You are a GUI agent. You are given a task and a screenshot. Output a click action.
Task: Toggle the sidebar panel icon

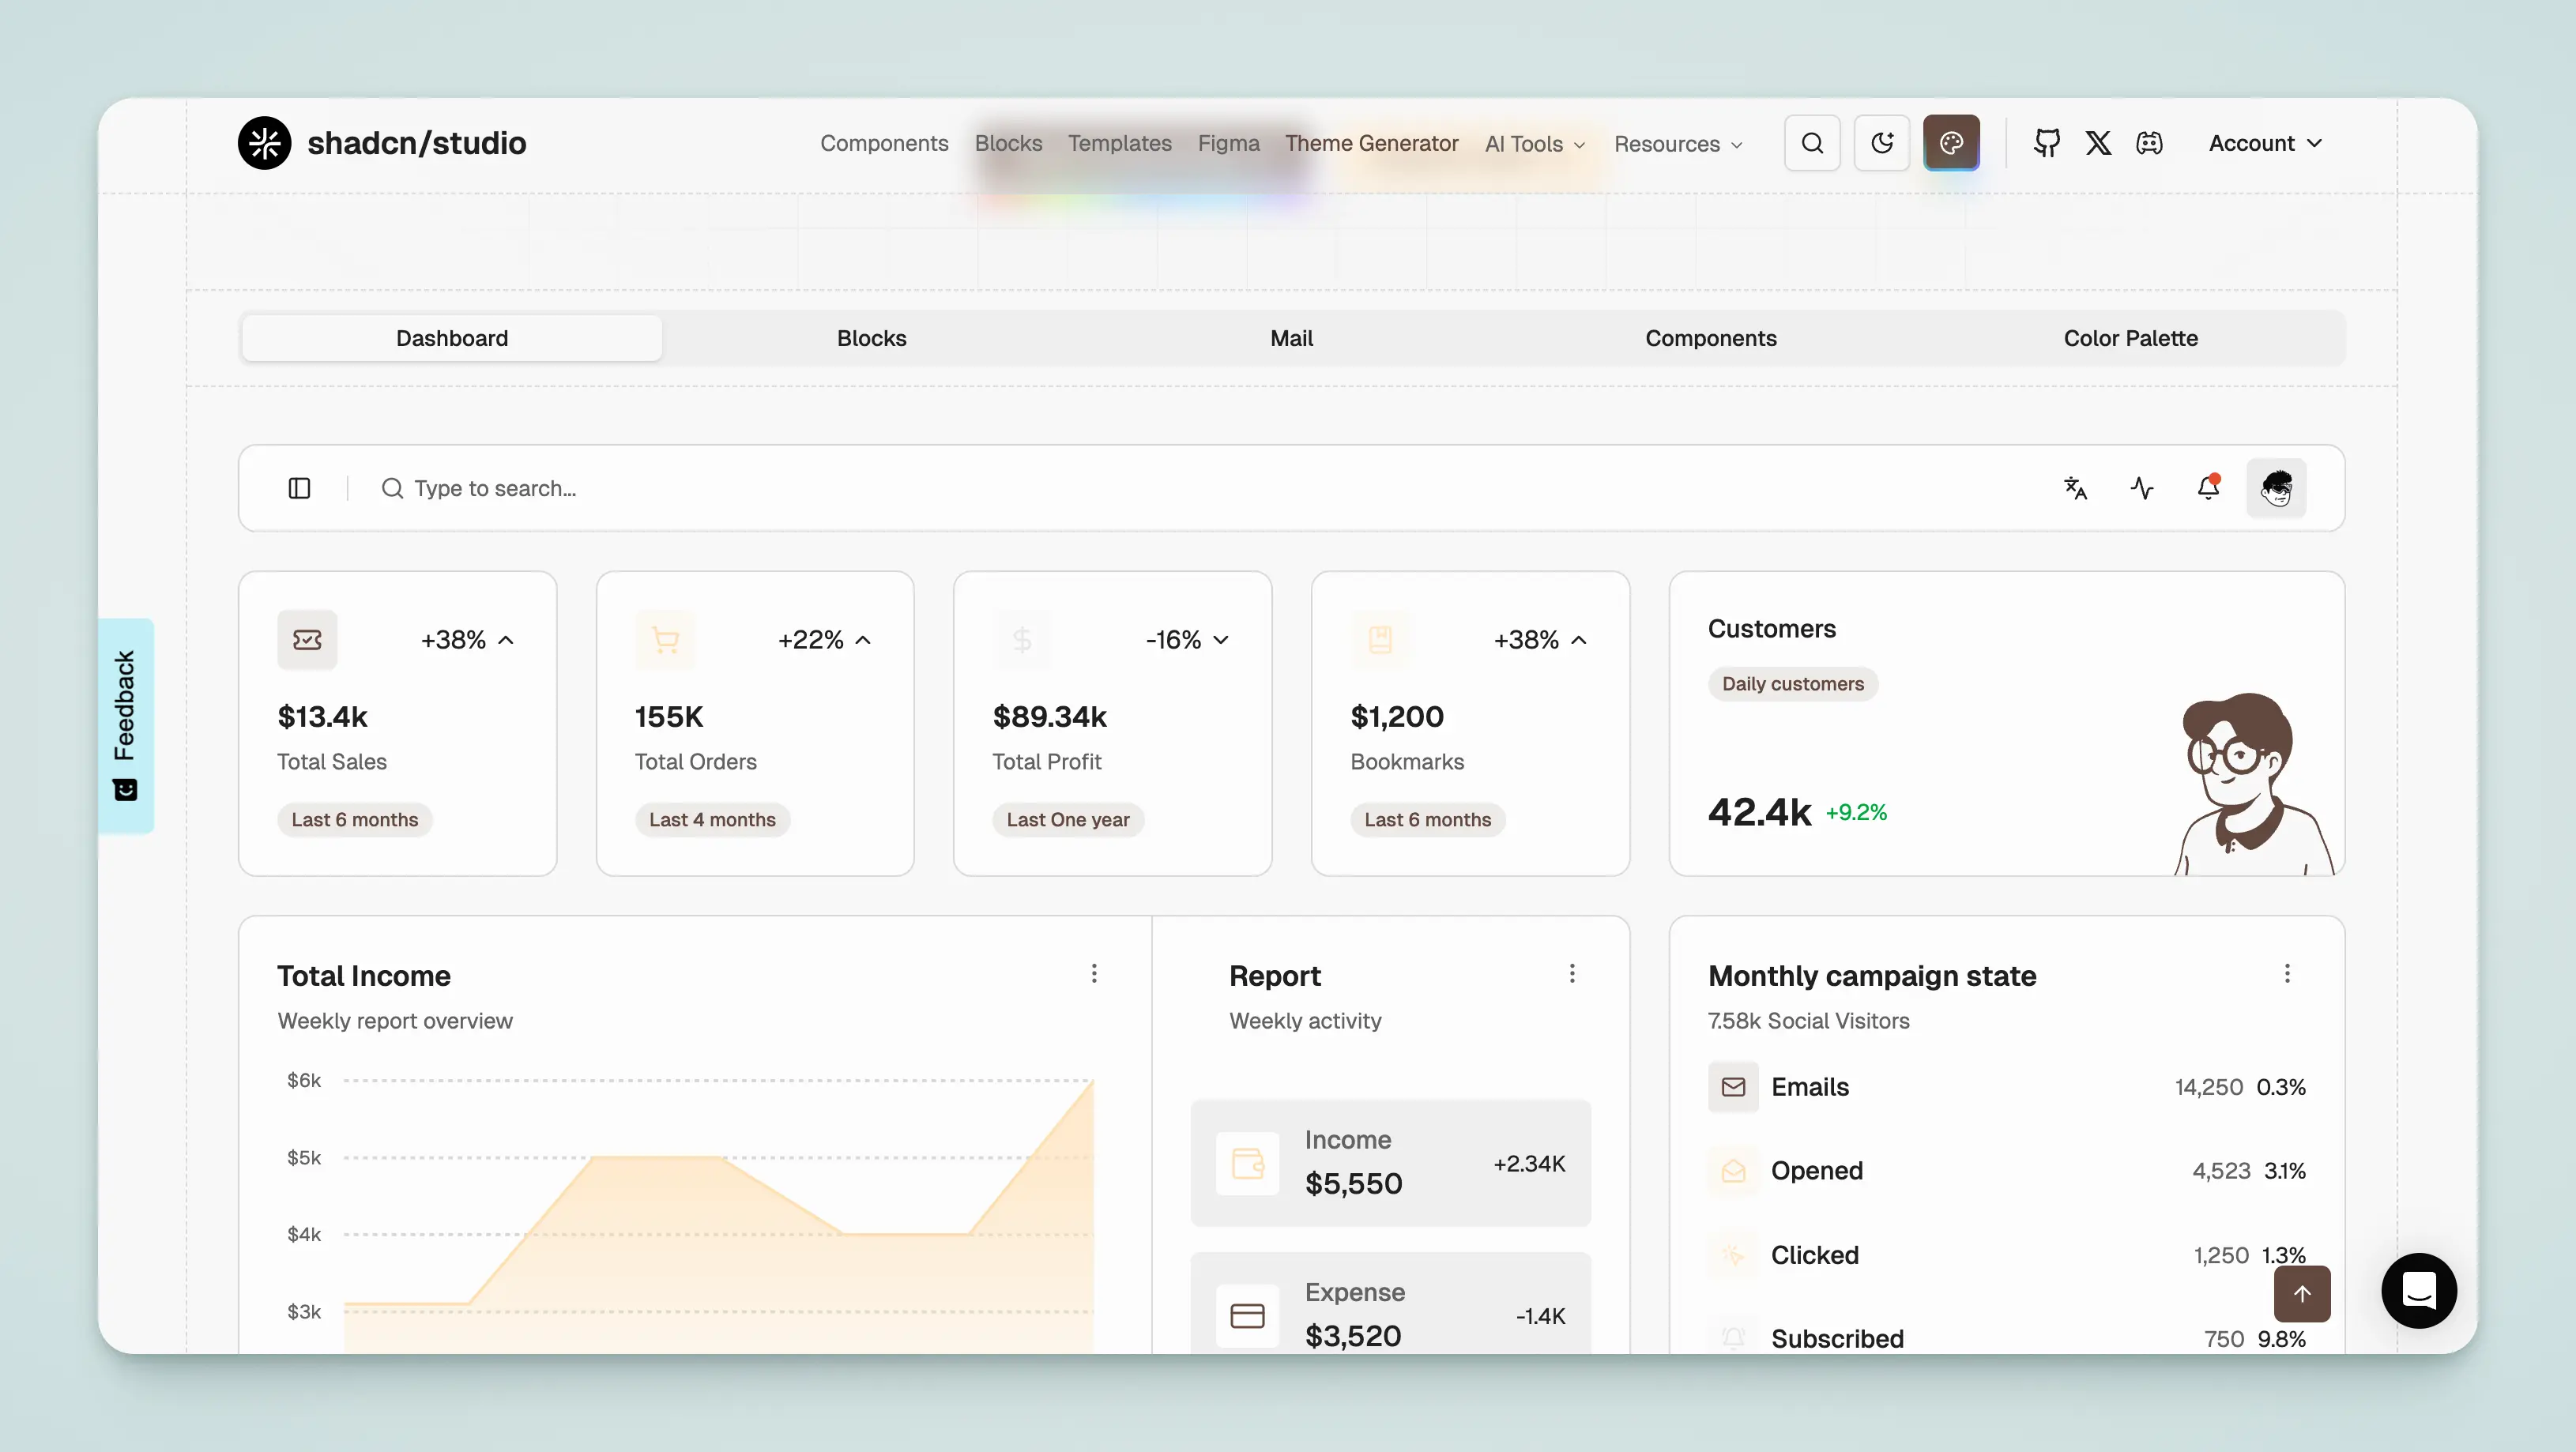click(x=298, y=488)
